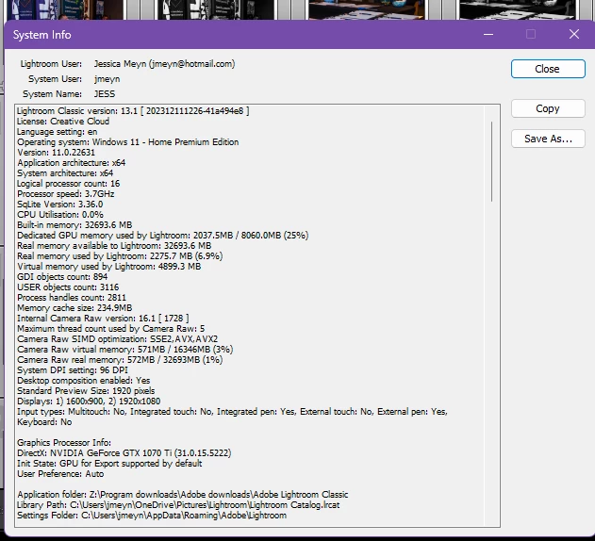Screen dimensions: 595x541
Task: Click the 'Library Path' catalog line
Action: [178, 504]
